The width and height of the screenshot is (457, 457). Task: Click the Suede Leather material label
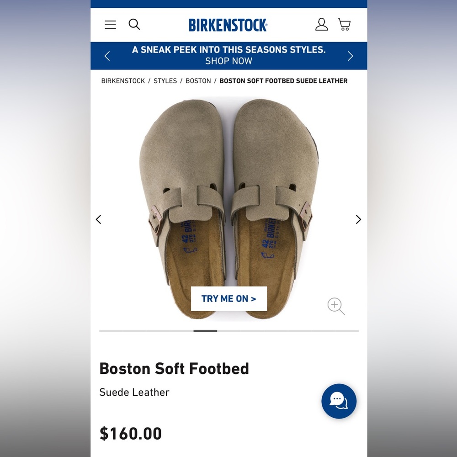coord(134,392)
